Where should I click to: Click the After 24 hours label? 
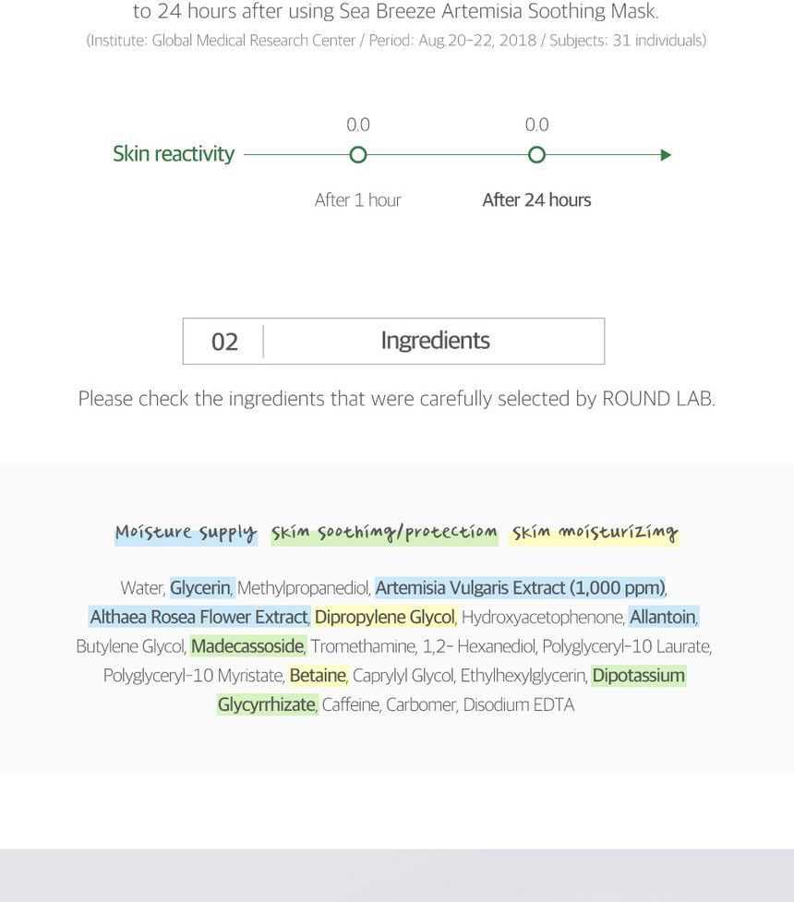tap(536, 200)
